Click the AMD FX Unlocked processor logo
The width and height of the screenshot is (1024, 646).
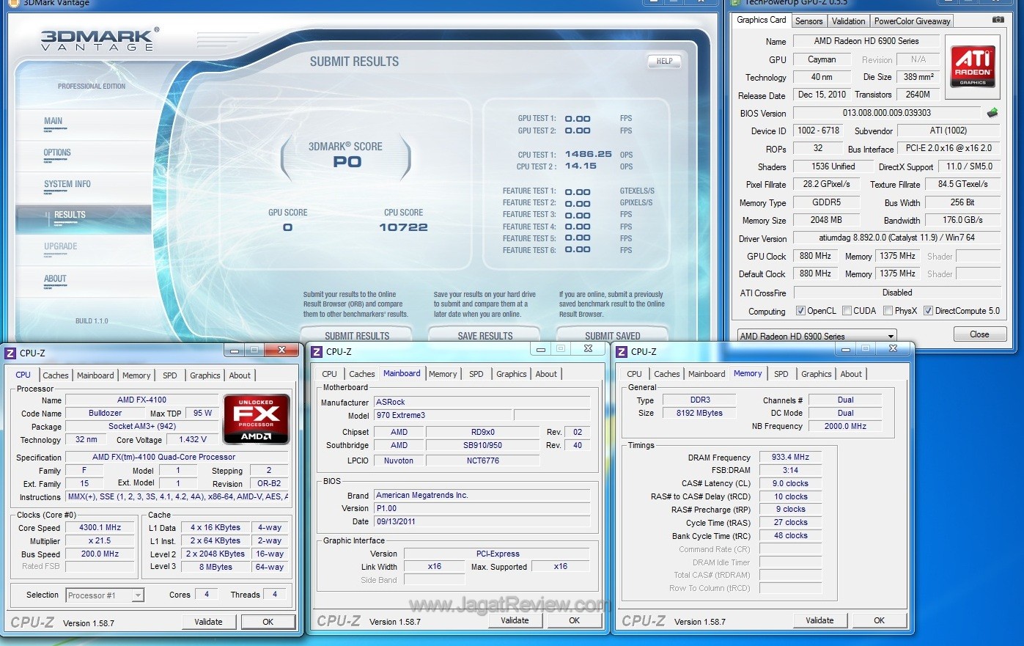pyautogui.click(x=257, y=419)
